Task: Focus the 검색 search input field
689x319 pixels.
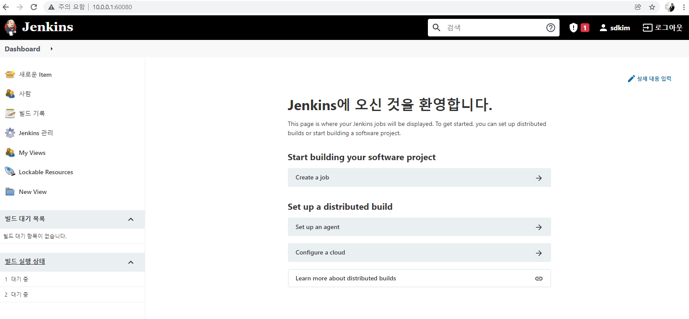Action: tap(494, 28)
